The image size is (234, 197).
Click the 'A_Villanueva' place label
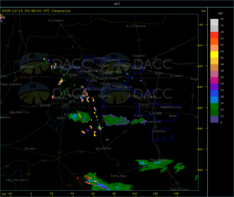136,26
